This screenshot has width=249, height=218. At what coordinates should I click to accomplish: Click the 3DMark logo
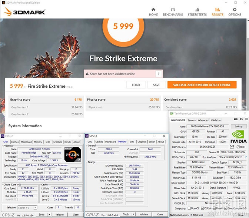(24, 12)
